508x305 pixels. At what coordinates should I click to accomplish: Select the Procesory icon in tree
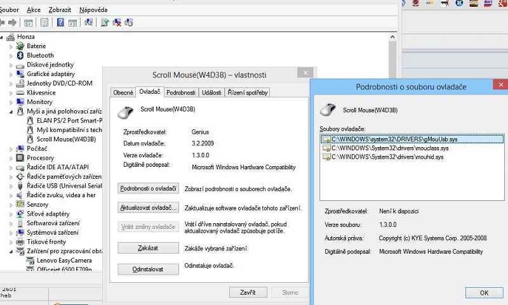click(x=20, y=158)
